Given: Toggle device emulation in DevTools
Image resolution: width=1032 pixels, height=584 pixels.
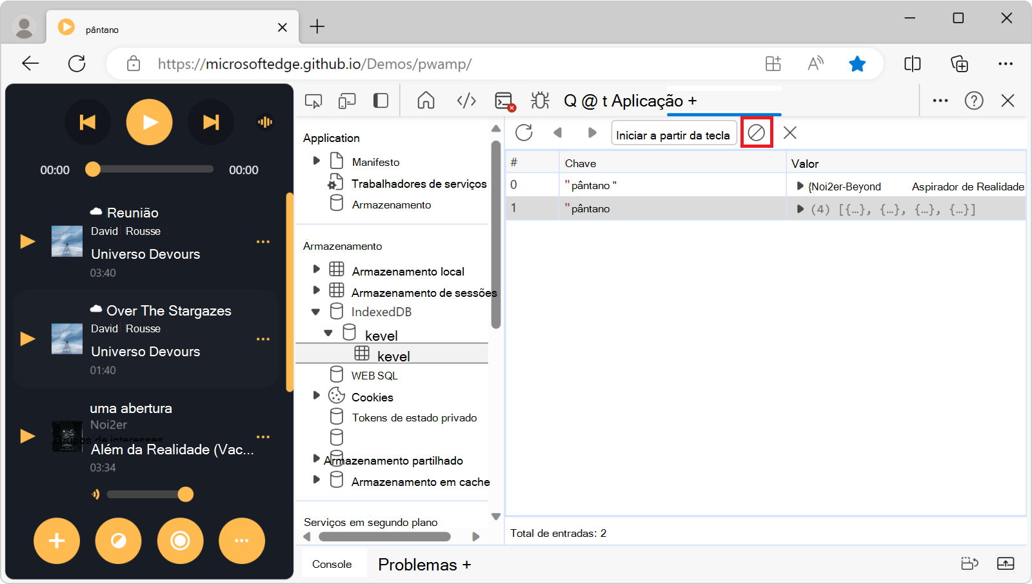Looking at the screenshot, I should tap(347, 101).
